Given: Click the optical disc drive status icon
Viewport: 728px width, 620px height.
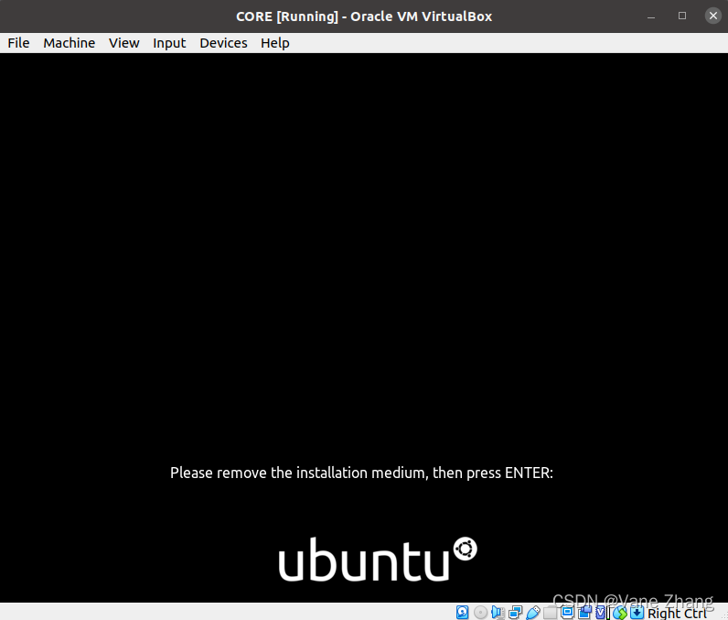Looking at the screenshot, I should (480, 613).
